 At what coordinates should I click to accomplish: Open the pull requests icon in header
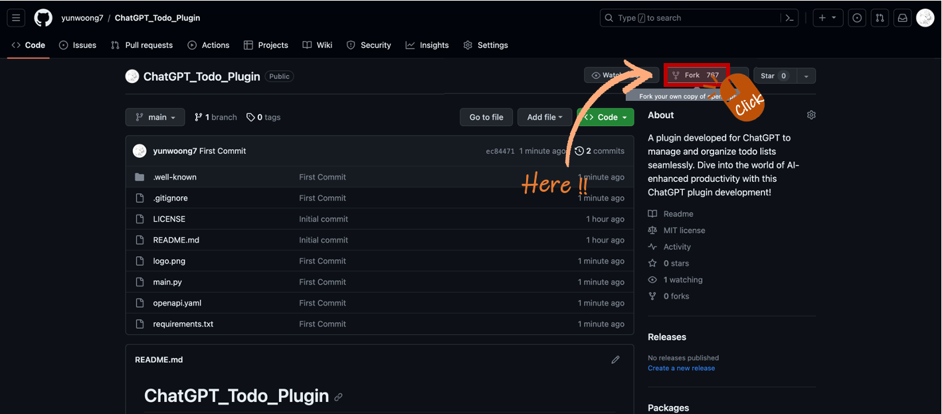click(x=880, y=18)
